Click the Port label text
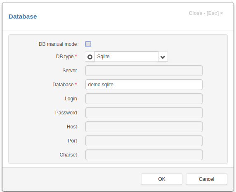This screenshot has width=236, height=192. (x=72, y=141)
